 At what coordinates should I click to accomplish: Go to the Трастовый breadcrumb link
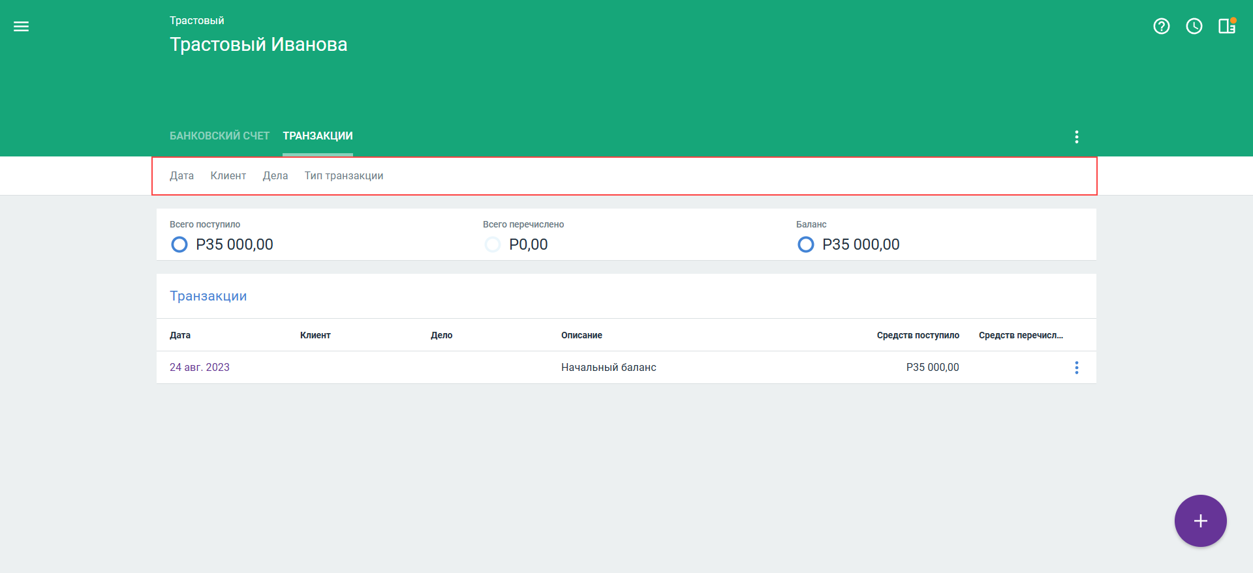[x=196, y=21]
